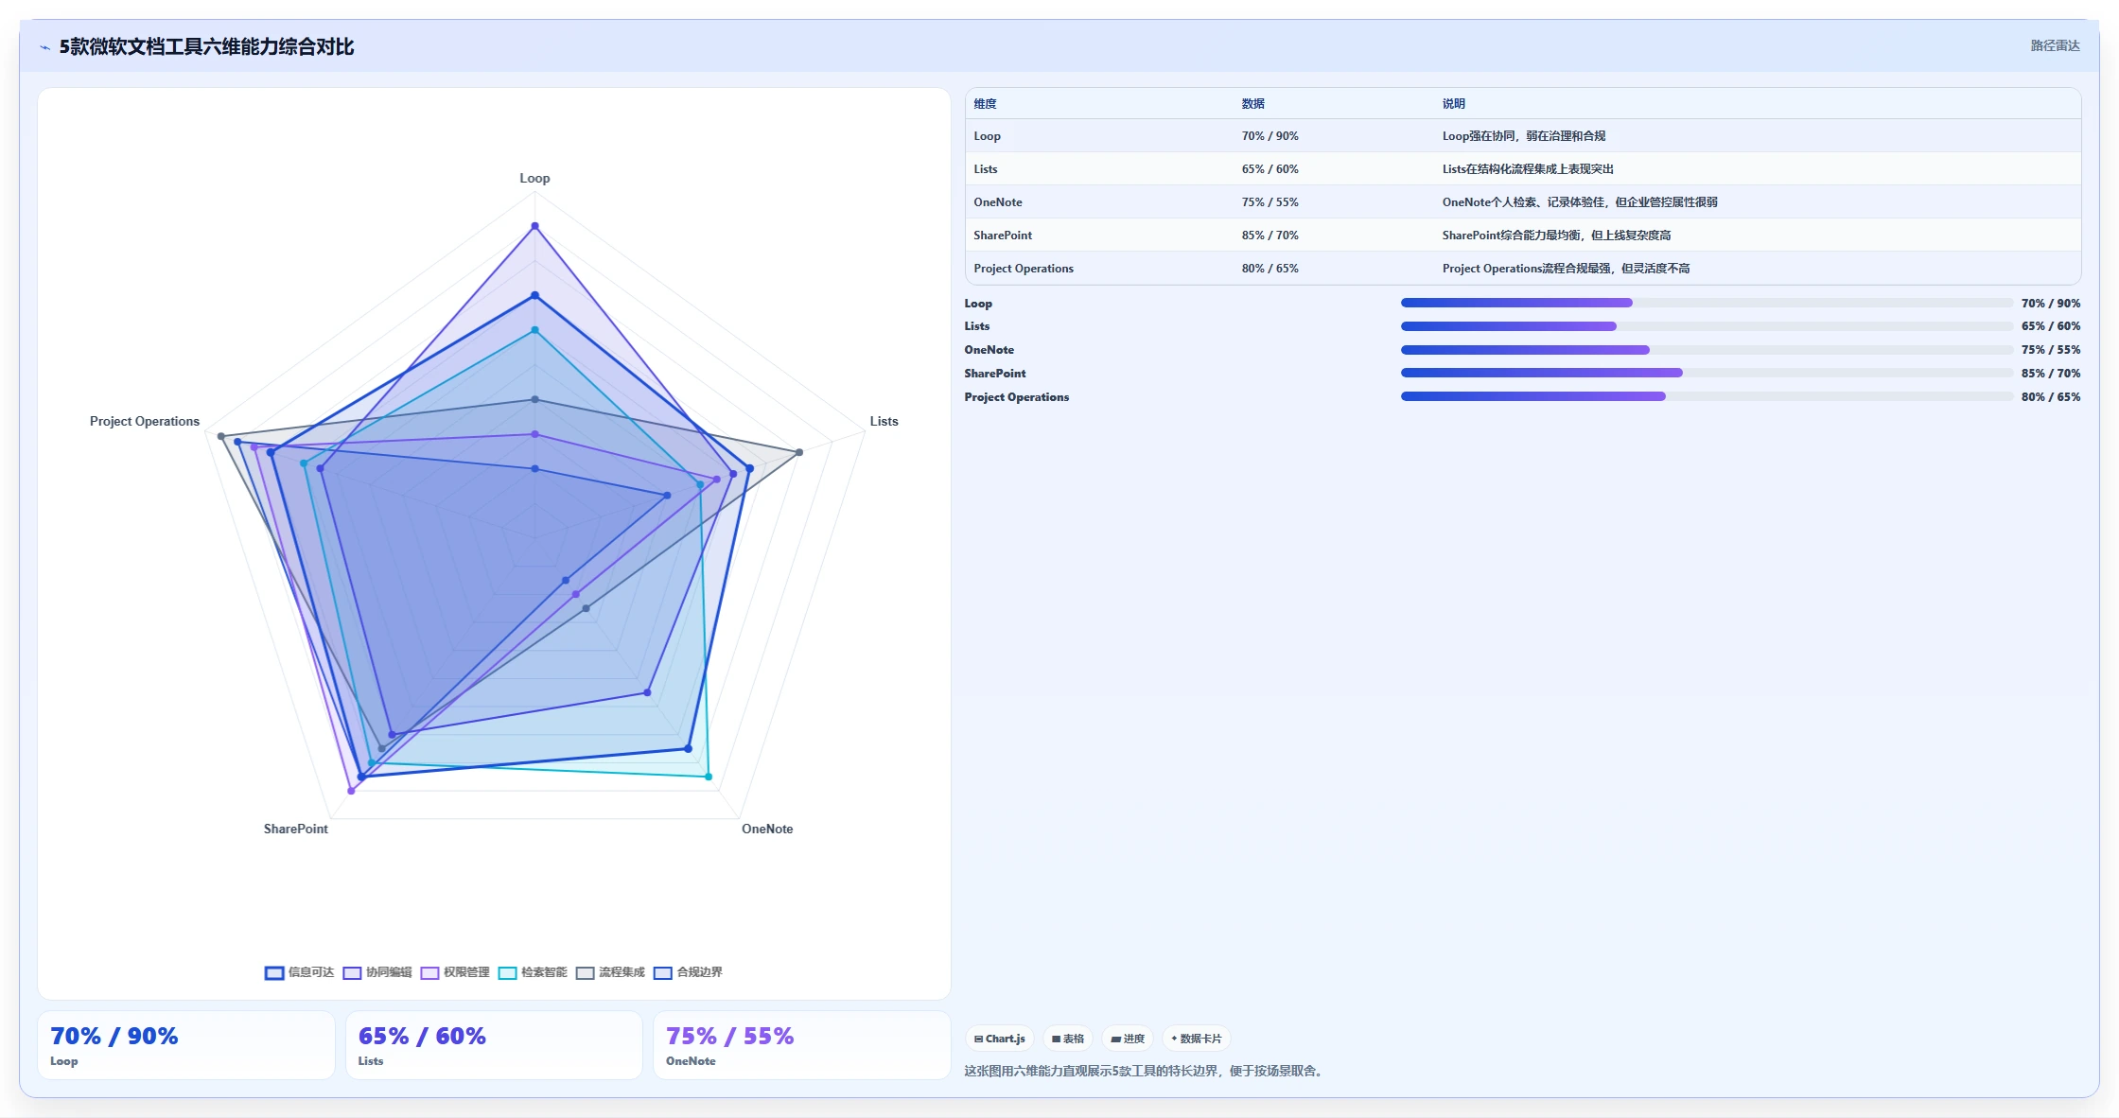2119x1118 pixels.
Task: Click the Lists label beside its progress bar
Action: tap(976, 326)
